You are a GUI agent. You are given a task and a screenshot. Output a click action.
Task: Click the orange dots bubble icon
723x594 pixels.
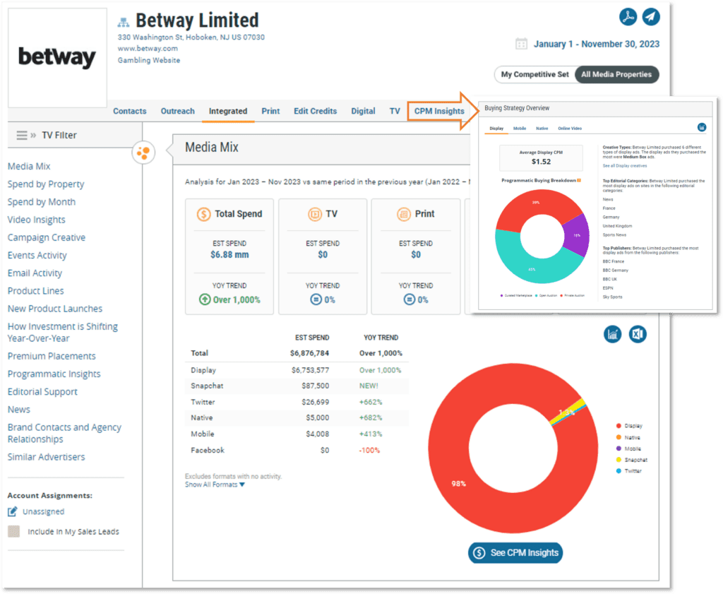coord(143,152)
